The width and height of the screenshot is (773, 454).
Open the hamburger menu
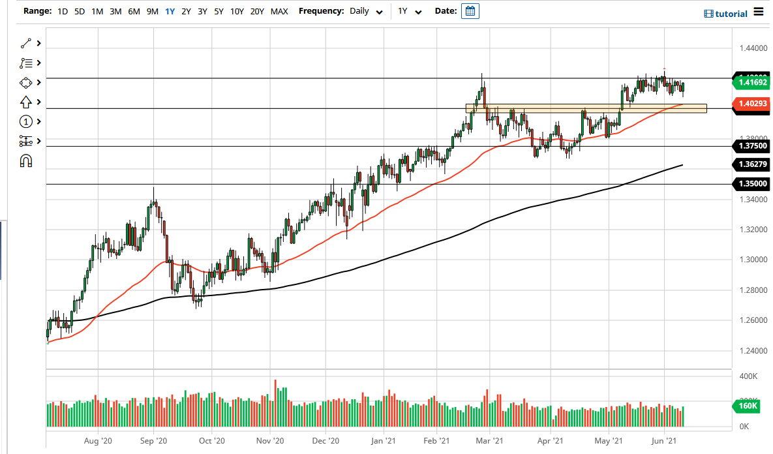click(x=757, y=12)
